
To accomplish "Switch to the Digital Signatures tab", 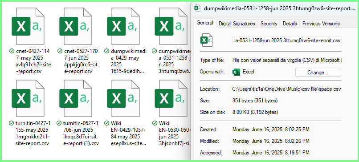I will tap(237, 24).
